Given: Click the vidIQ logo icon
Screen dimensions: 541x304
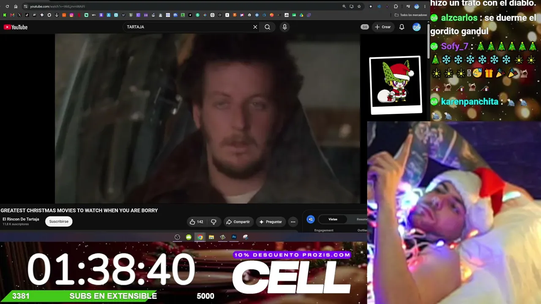Looking at the screenshot, I should (311, 219).
